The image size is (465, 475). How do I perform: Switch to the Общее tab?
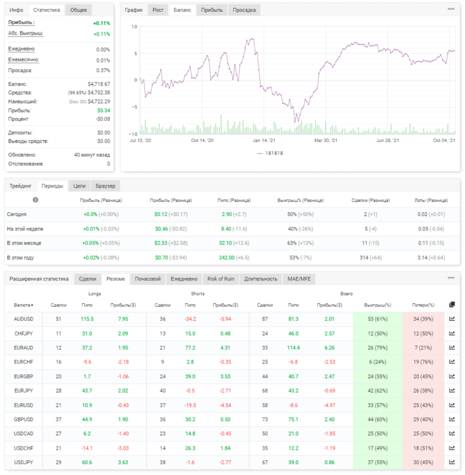(78, 10)
